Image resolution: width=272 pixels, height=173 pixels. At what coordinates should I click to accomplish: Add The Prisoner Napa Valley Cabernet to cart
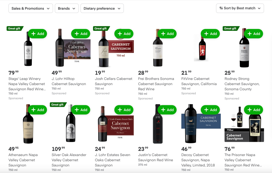pos(254,109)
